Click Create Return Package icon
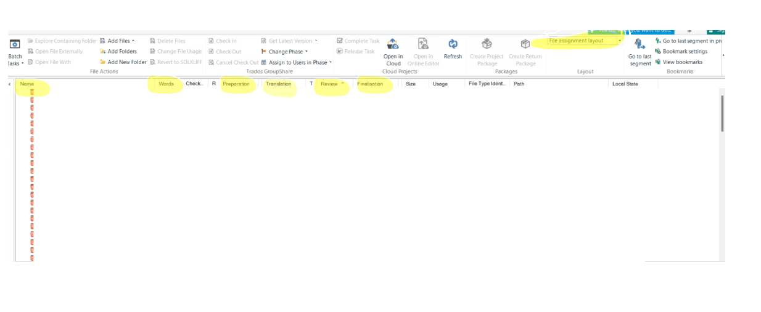This screenshot has height=312, width=761. pyautogui.click(x=525, y=44)
